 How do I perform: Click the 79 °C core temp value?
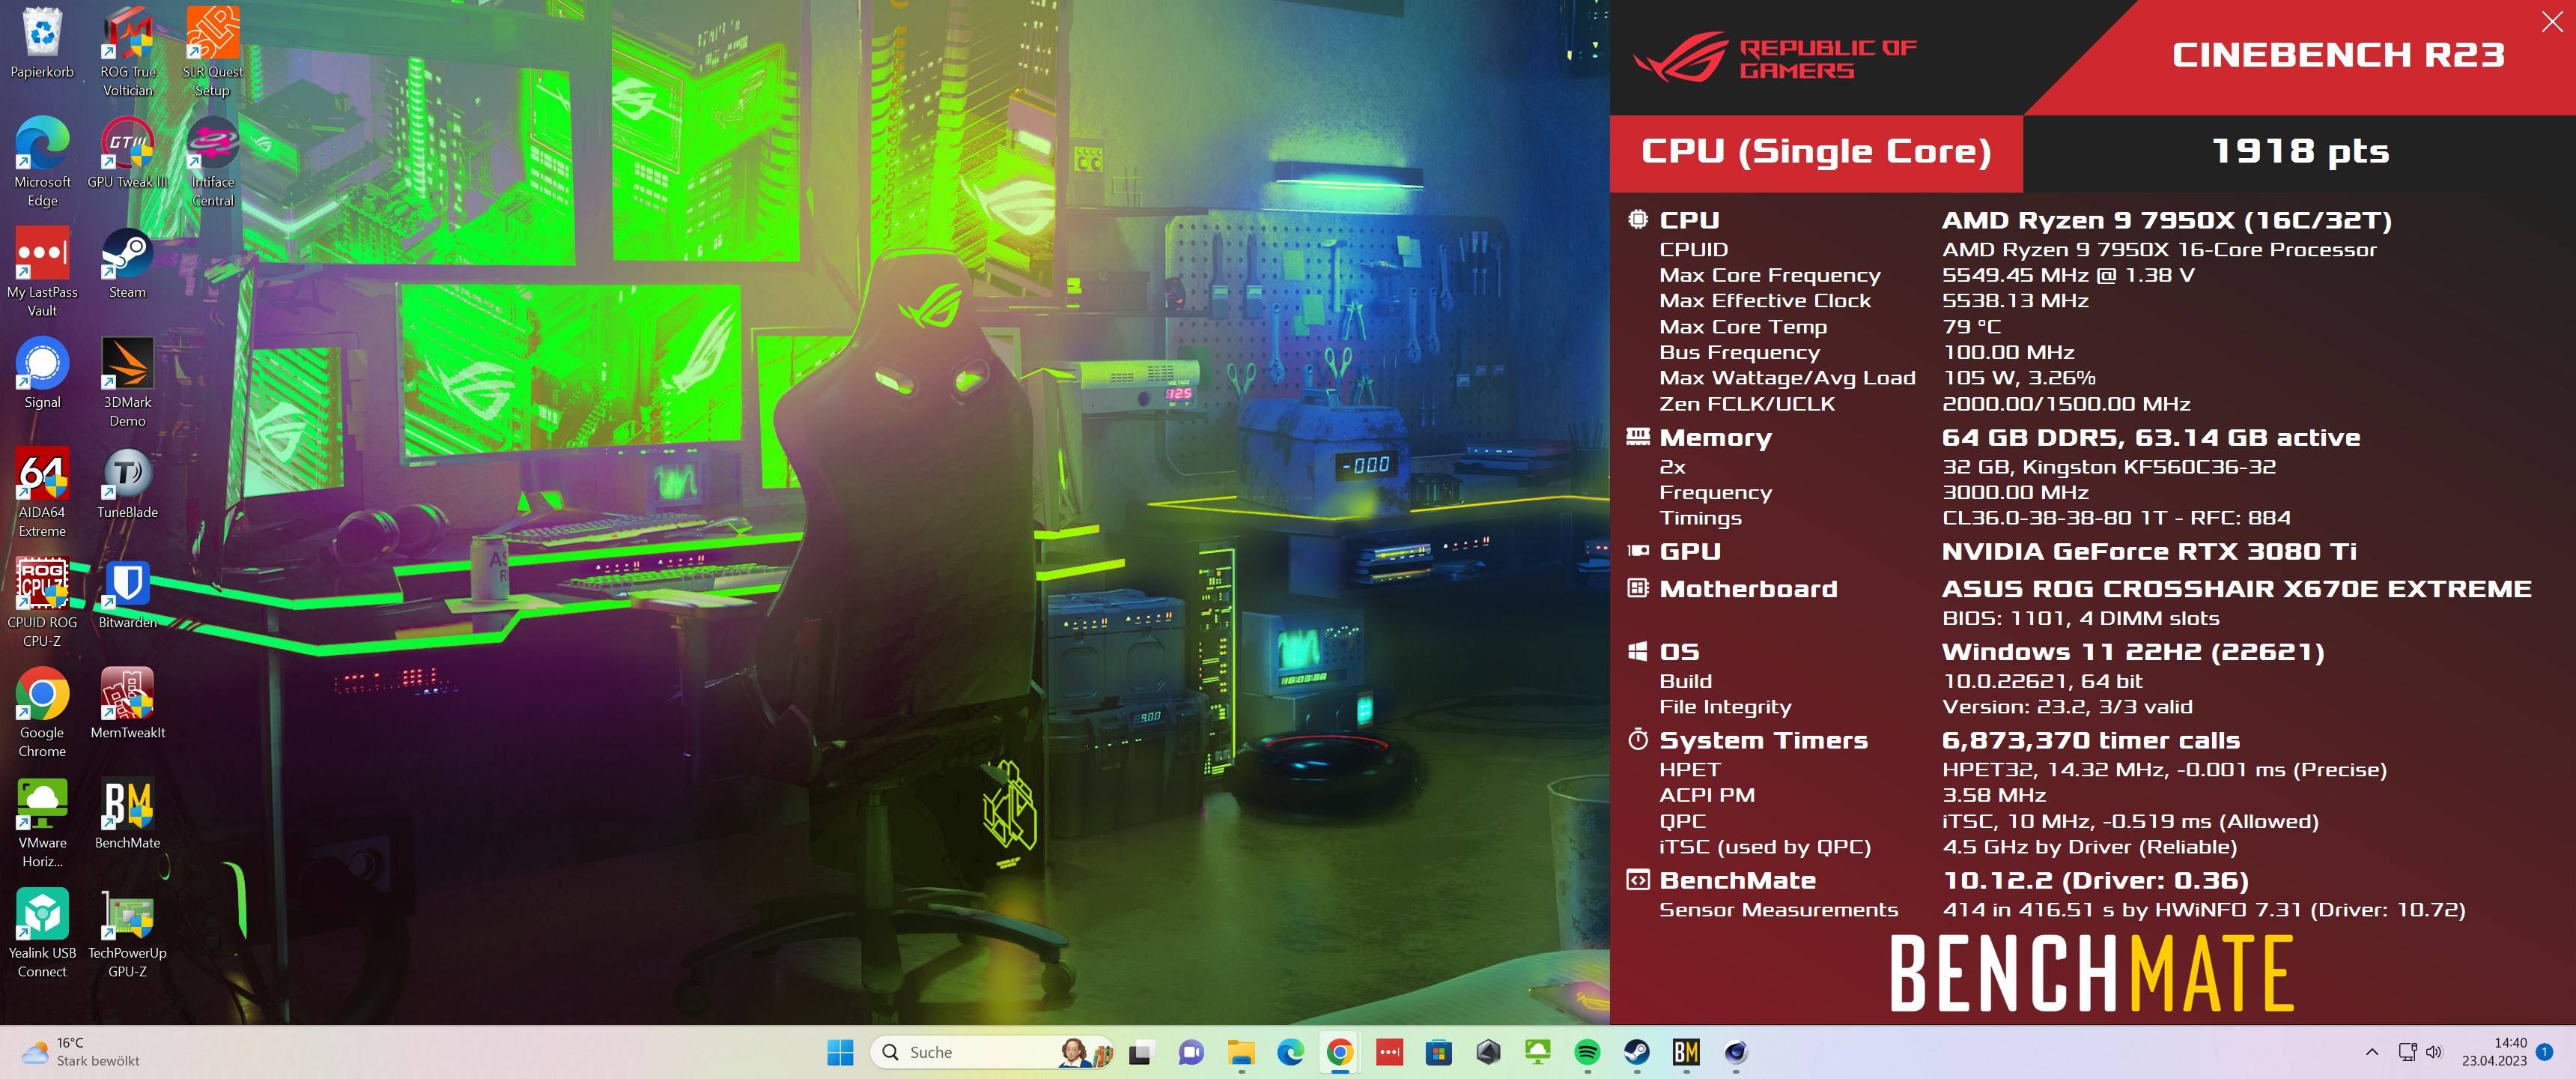[1971, 327]
